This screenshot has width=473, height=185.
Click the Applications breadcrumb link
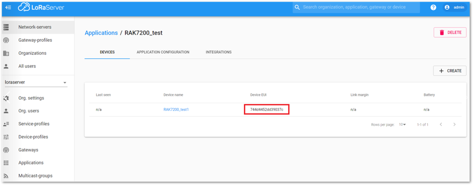pos(101,33)
